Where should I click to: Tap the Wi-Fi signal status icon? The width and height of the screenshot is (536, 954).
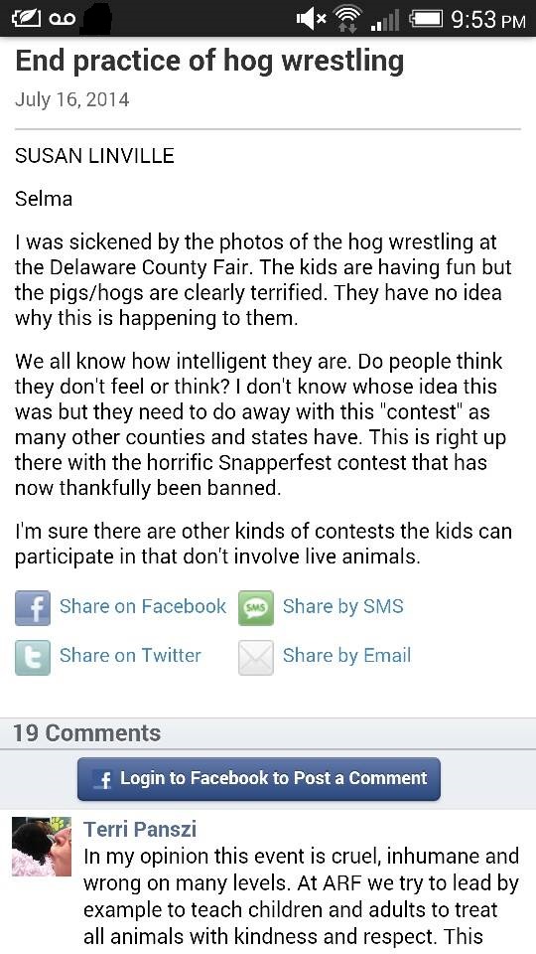pyautogui.click(x=349, y=19)
